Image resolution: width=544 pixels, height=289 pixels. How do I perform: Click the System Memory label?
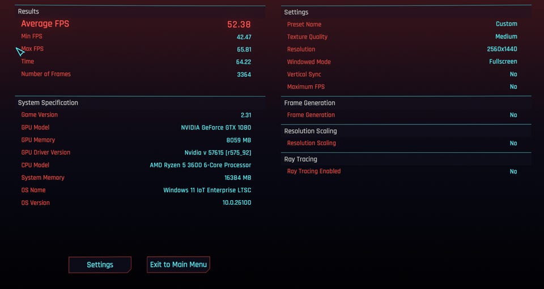pyautogui.click(x=43, y=178)
